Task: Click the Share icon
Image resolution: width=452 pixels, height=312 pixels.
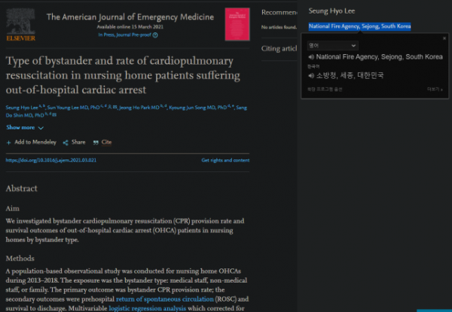Action: (65, 142)
